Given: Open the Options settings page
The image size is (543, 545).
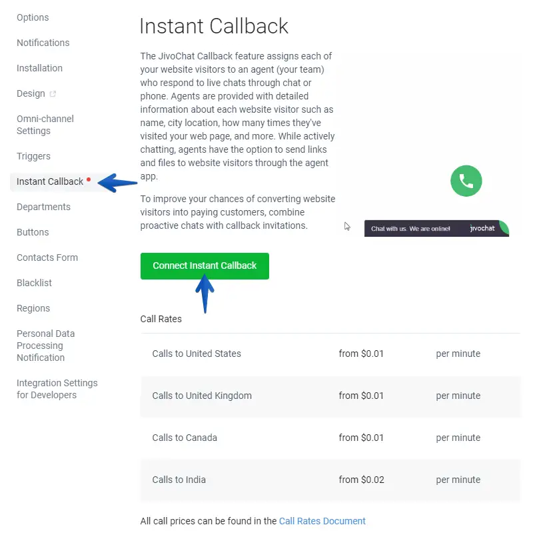Looking at the screenshot, I should tap(33, 17).
